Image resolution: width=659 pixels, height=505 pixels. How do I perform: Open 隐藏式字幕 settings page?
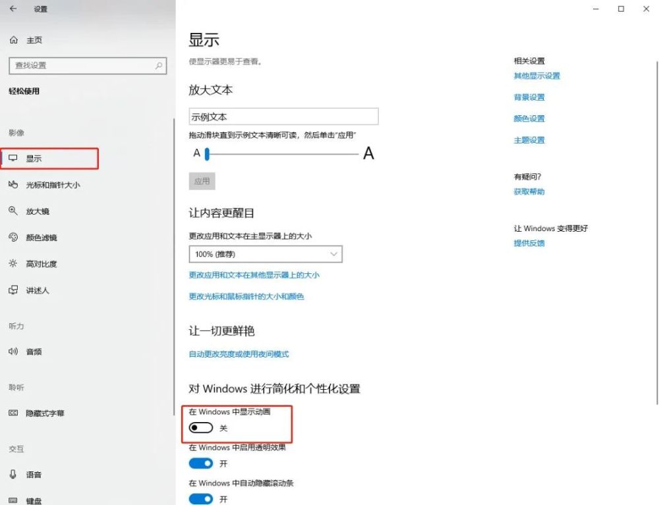point(45,413)
